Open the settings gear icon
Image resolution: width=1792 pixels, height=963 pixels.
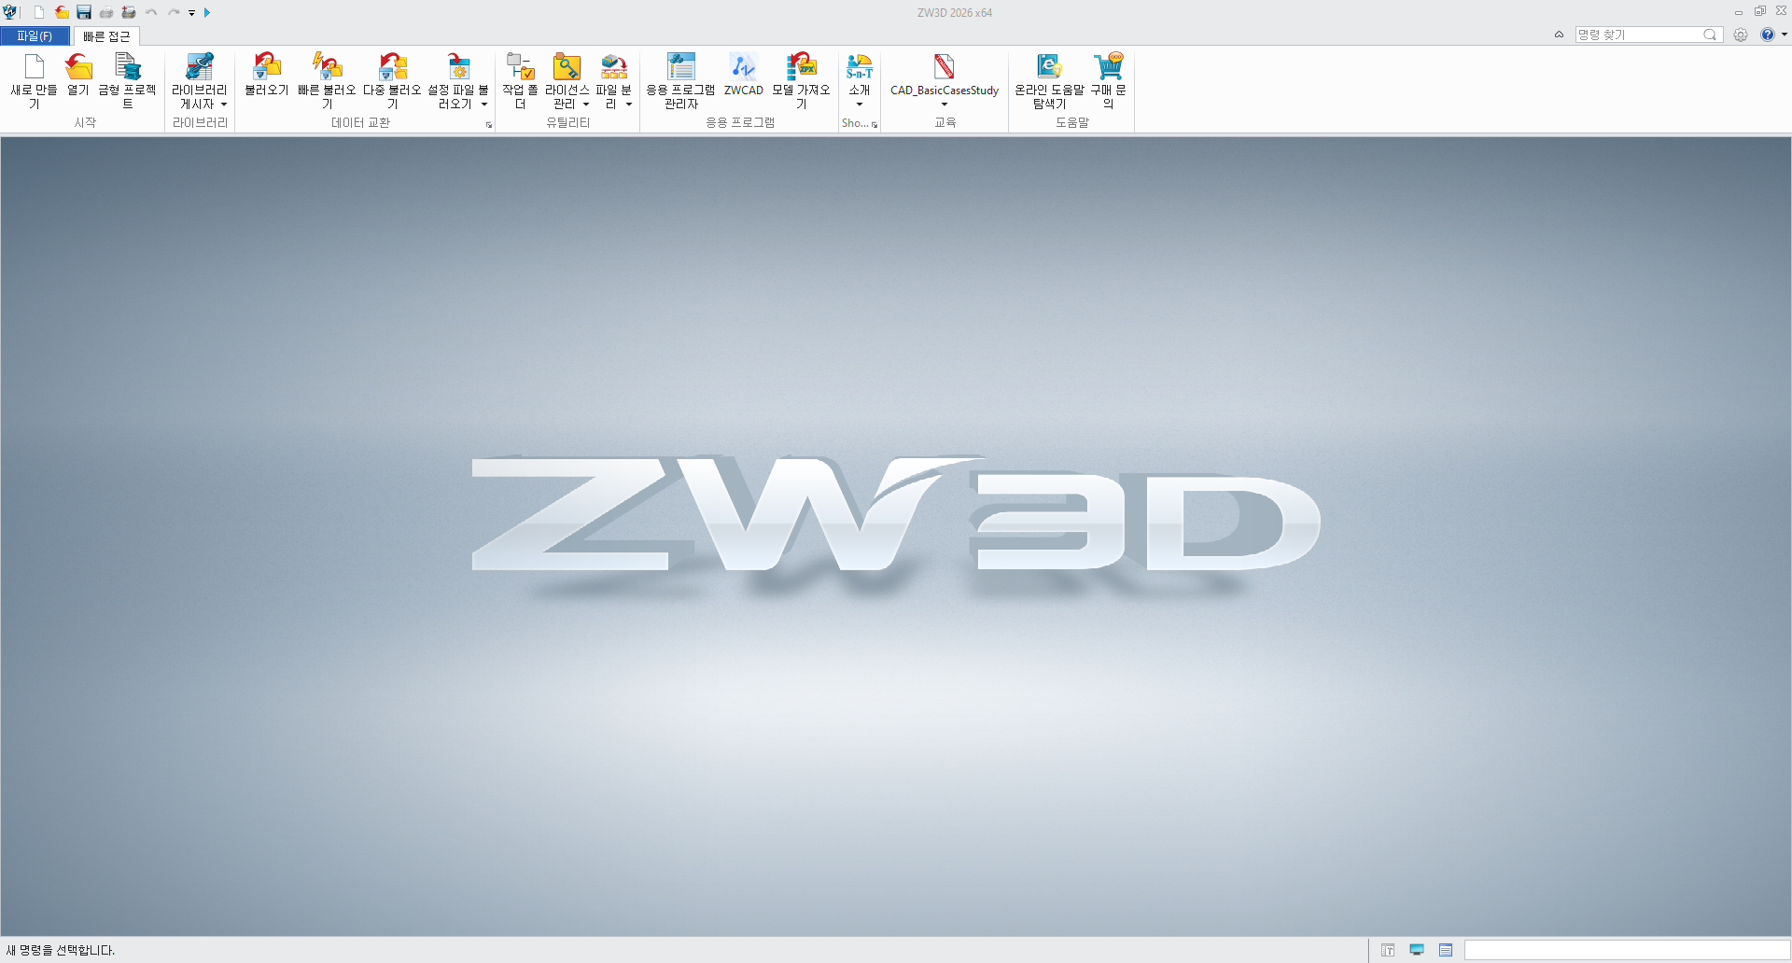pos(1741,35)
